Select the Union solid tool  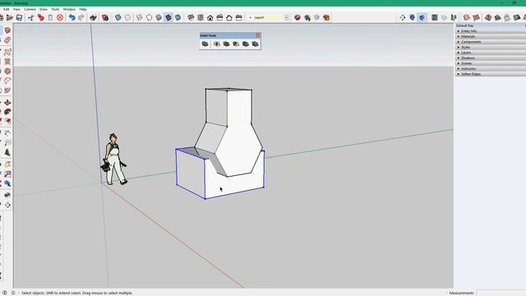pyautogui.click(x=226, y=44)
